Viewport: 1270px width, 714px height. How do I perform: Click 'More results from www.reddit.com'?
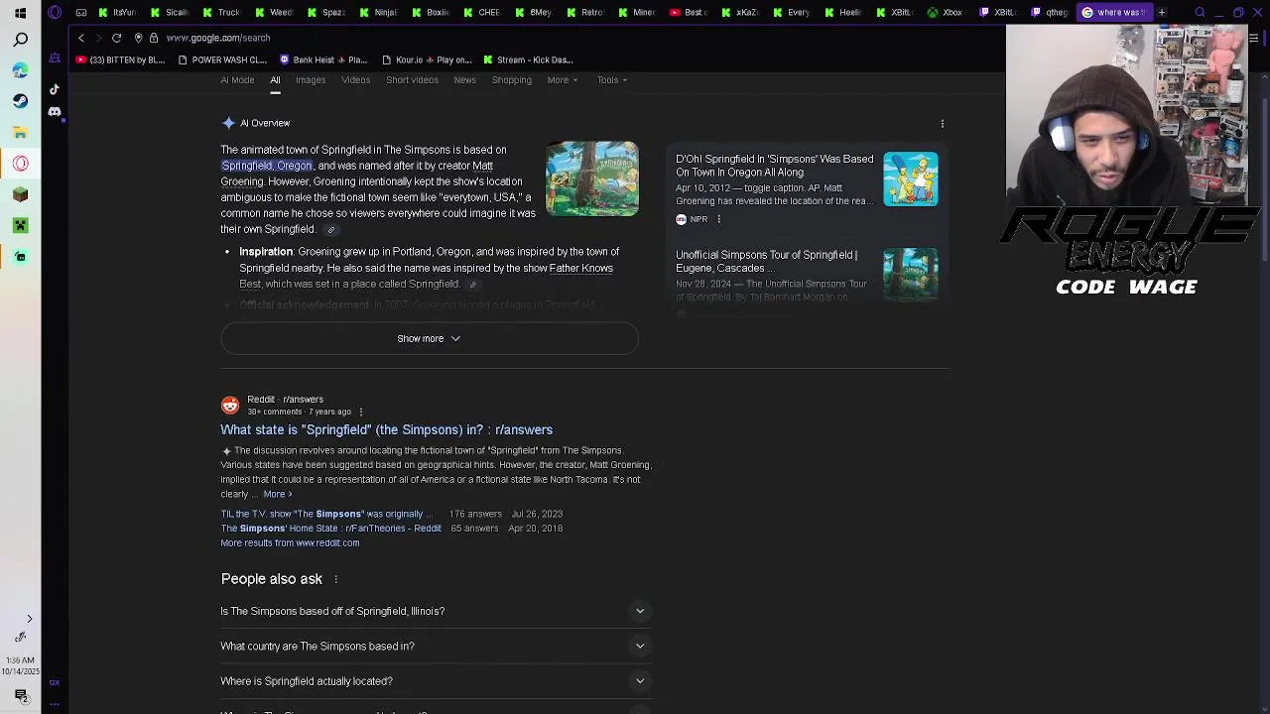(x=290, y=543)
